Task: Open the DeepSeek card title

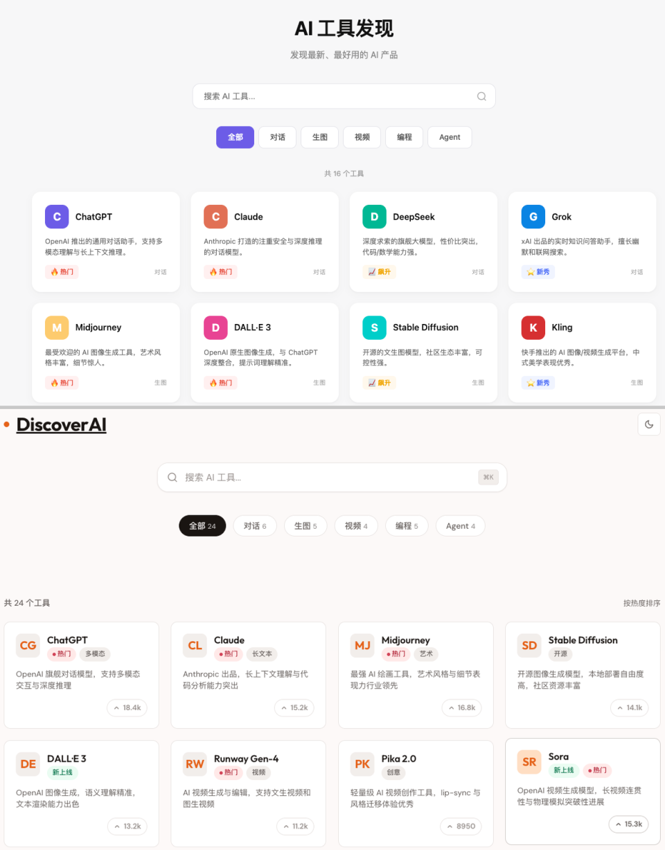Action: point(414,217)
